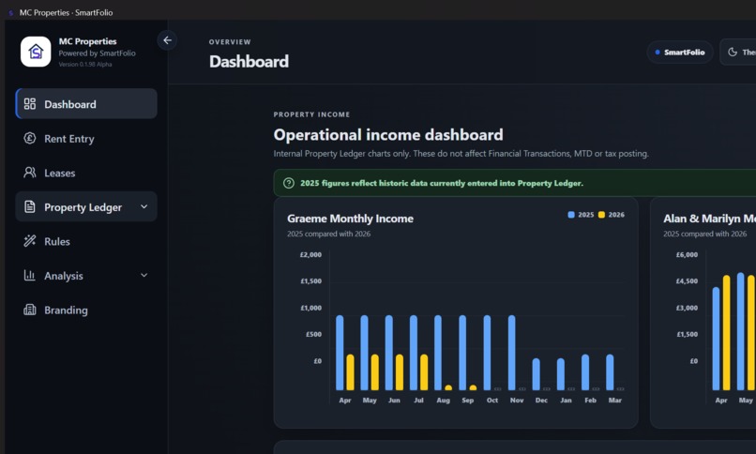Viewport: 756px width, 454px height.
Task: Click the Rent Entry pound icon
Action: pos(30,138)
